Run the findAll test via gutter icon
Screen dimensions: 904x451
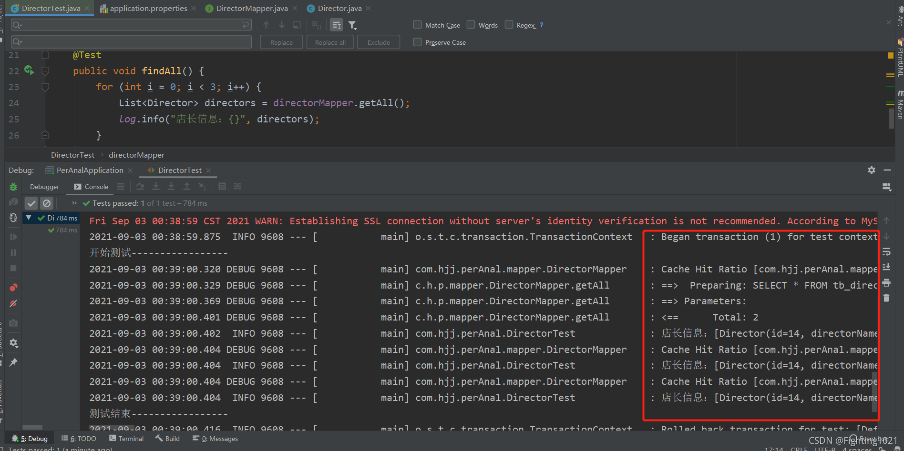(29, 70)
